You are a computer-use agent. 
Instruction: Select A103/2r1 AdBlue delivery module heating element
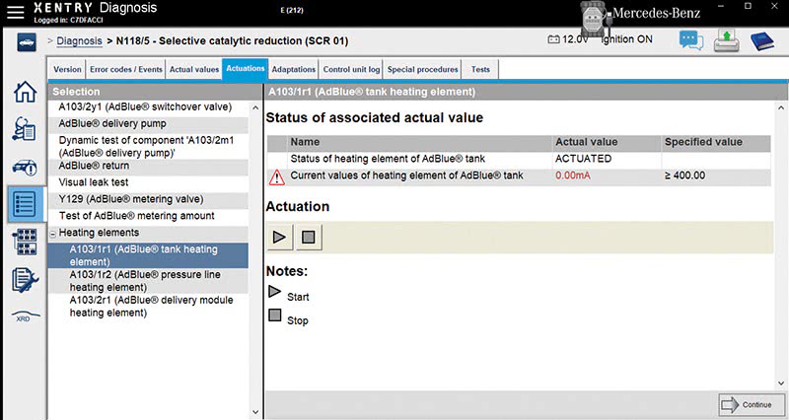pyautogui.click(x=149, y=307)
